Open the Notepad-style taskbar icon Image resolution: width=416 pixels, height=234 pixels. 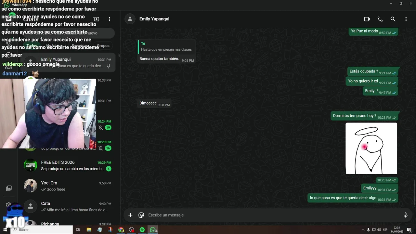click(99, 230)
